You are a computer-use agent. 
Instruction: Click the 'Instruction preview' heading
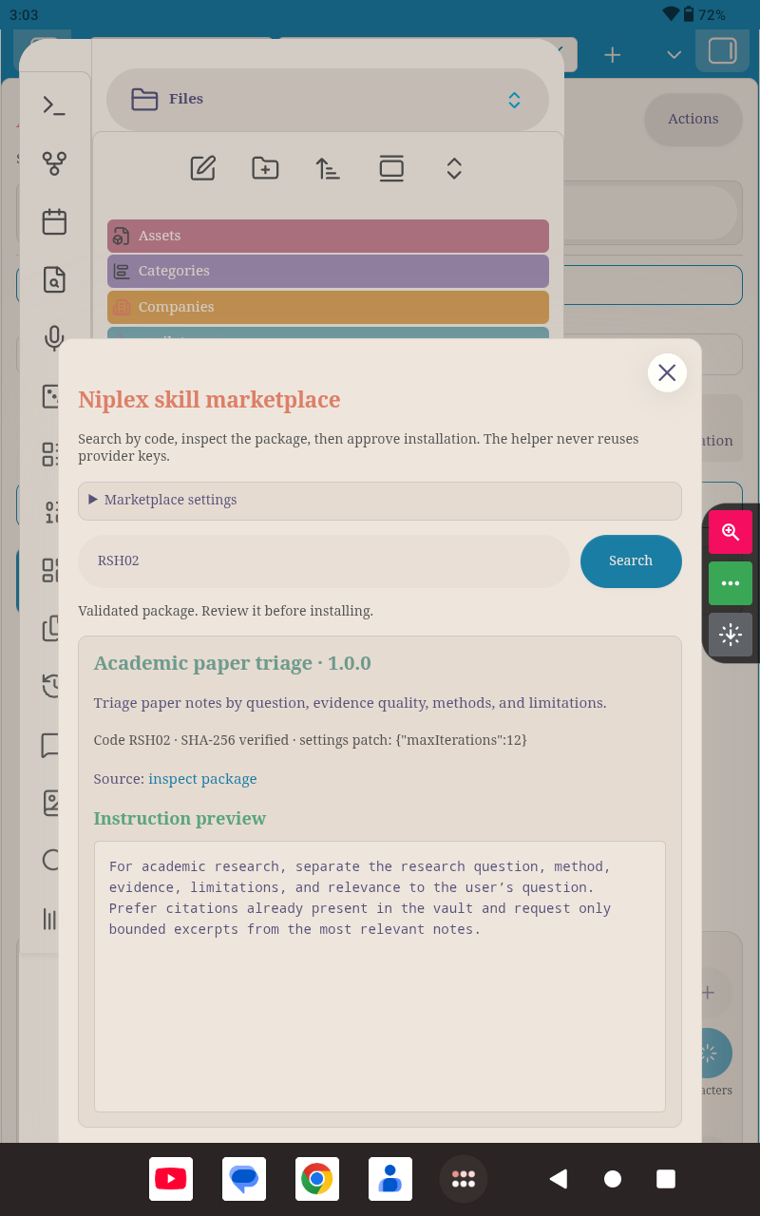click(180, 819)
